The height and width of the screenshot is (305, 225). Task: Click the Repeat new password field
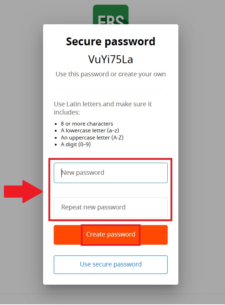tap(110, 207)
